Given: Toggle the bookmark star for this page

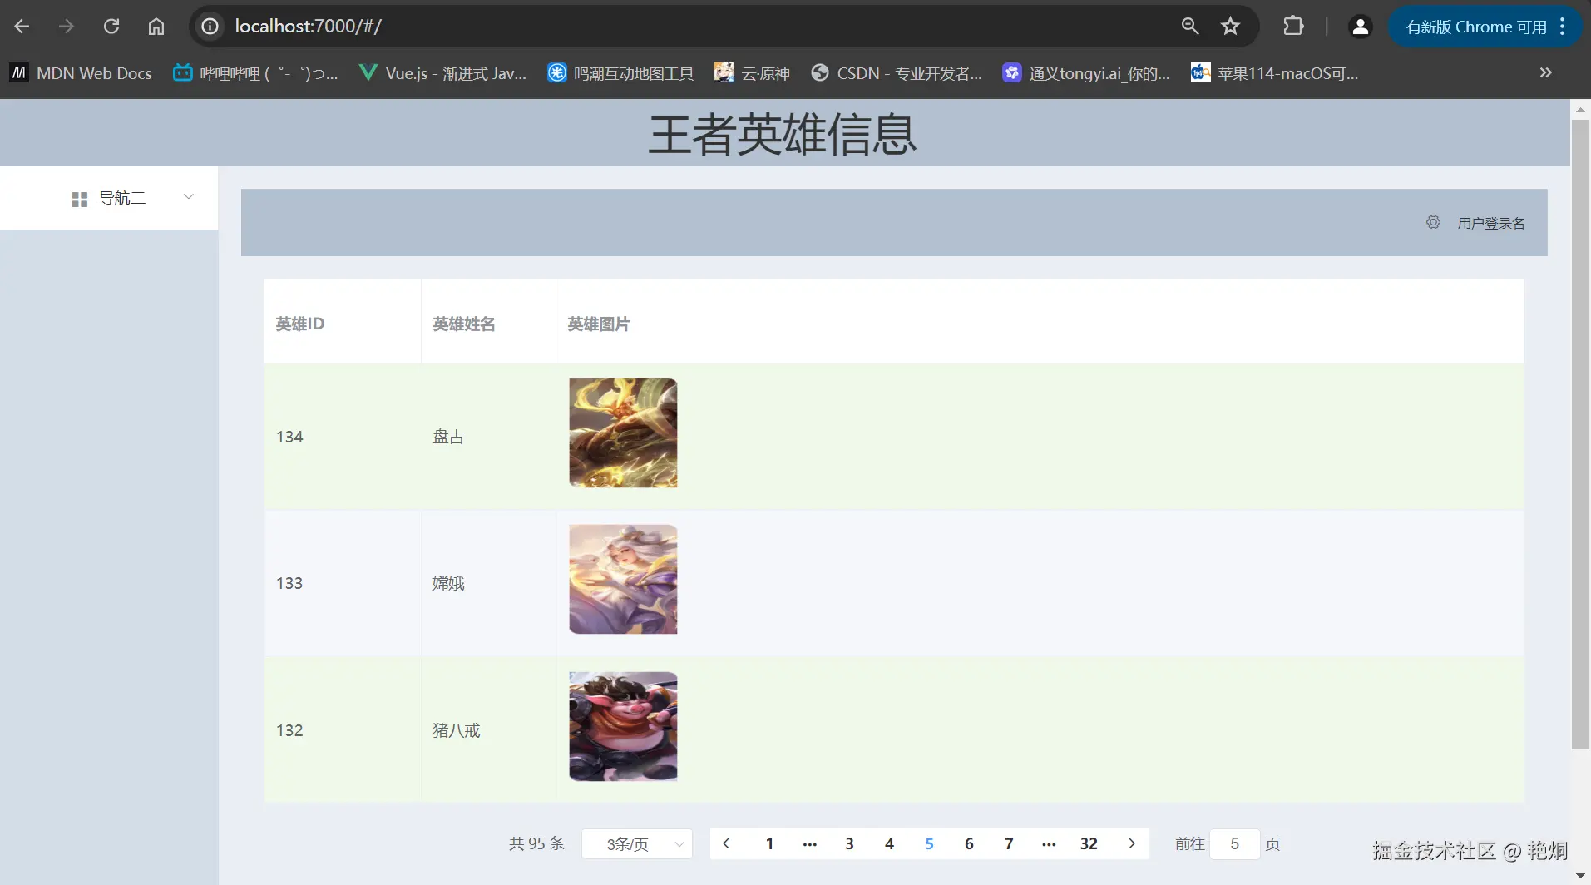Looking at the screenshot, I should point(1230,26).
